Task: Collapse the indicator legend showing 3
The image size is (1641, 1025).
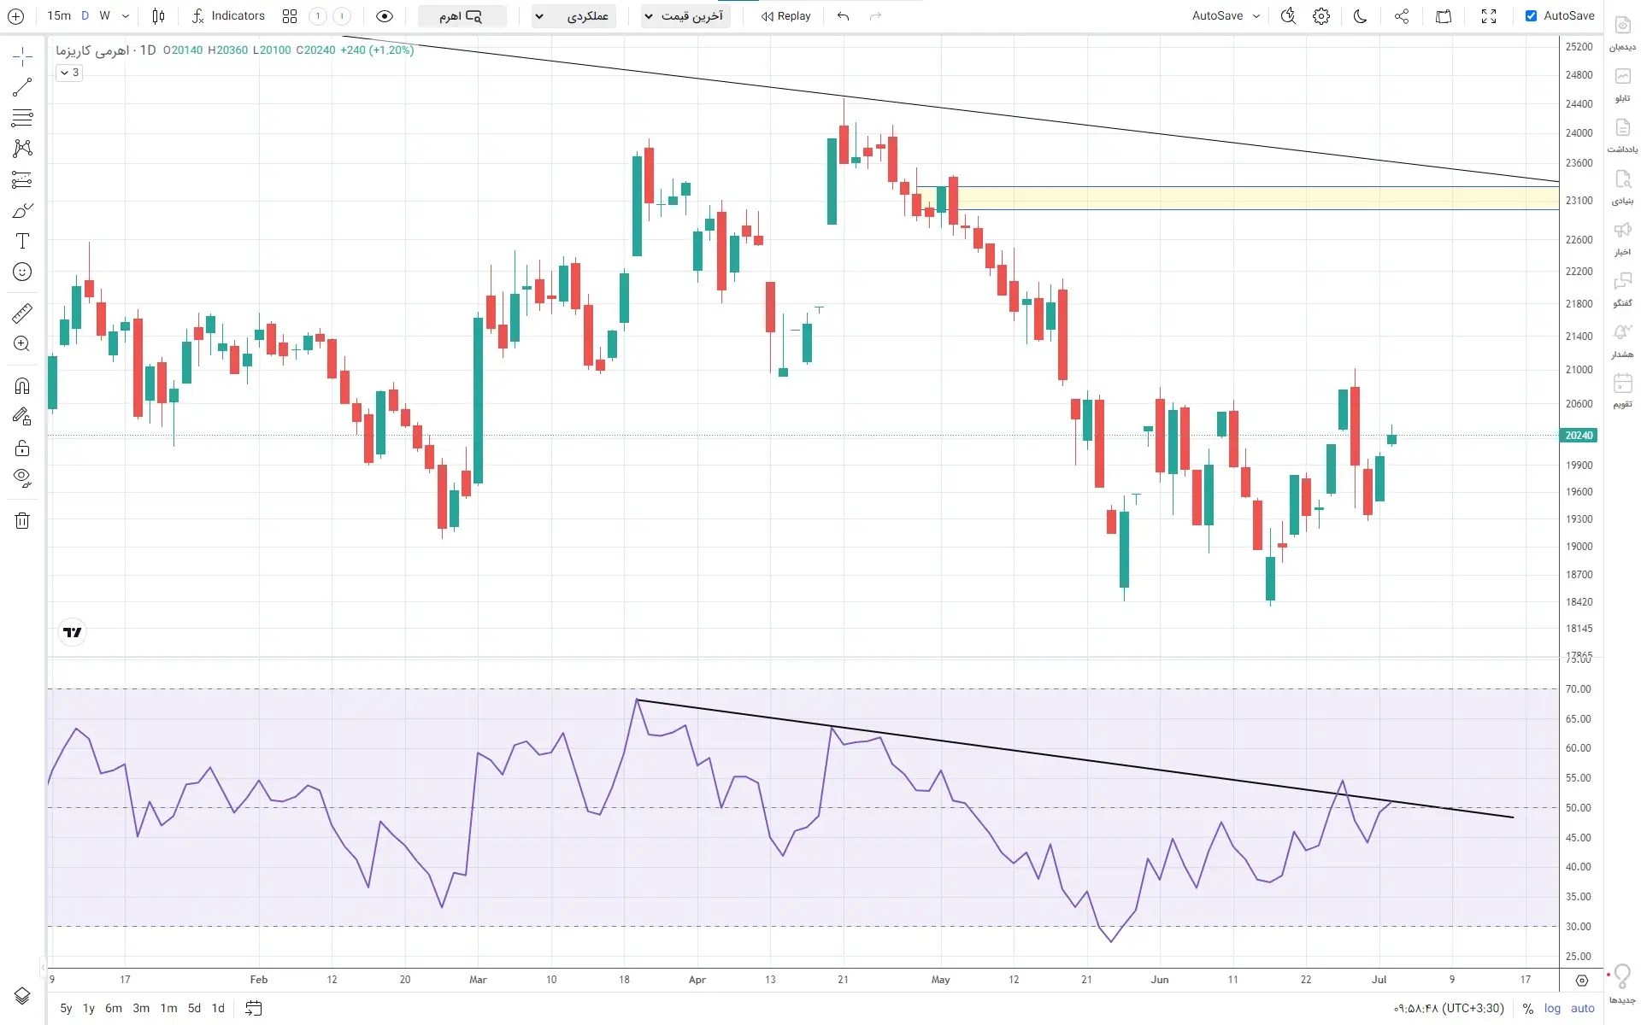Action: 69,73
